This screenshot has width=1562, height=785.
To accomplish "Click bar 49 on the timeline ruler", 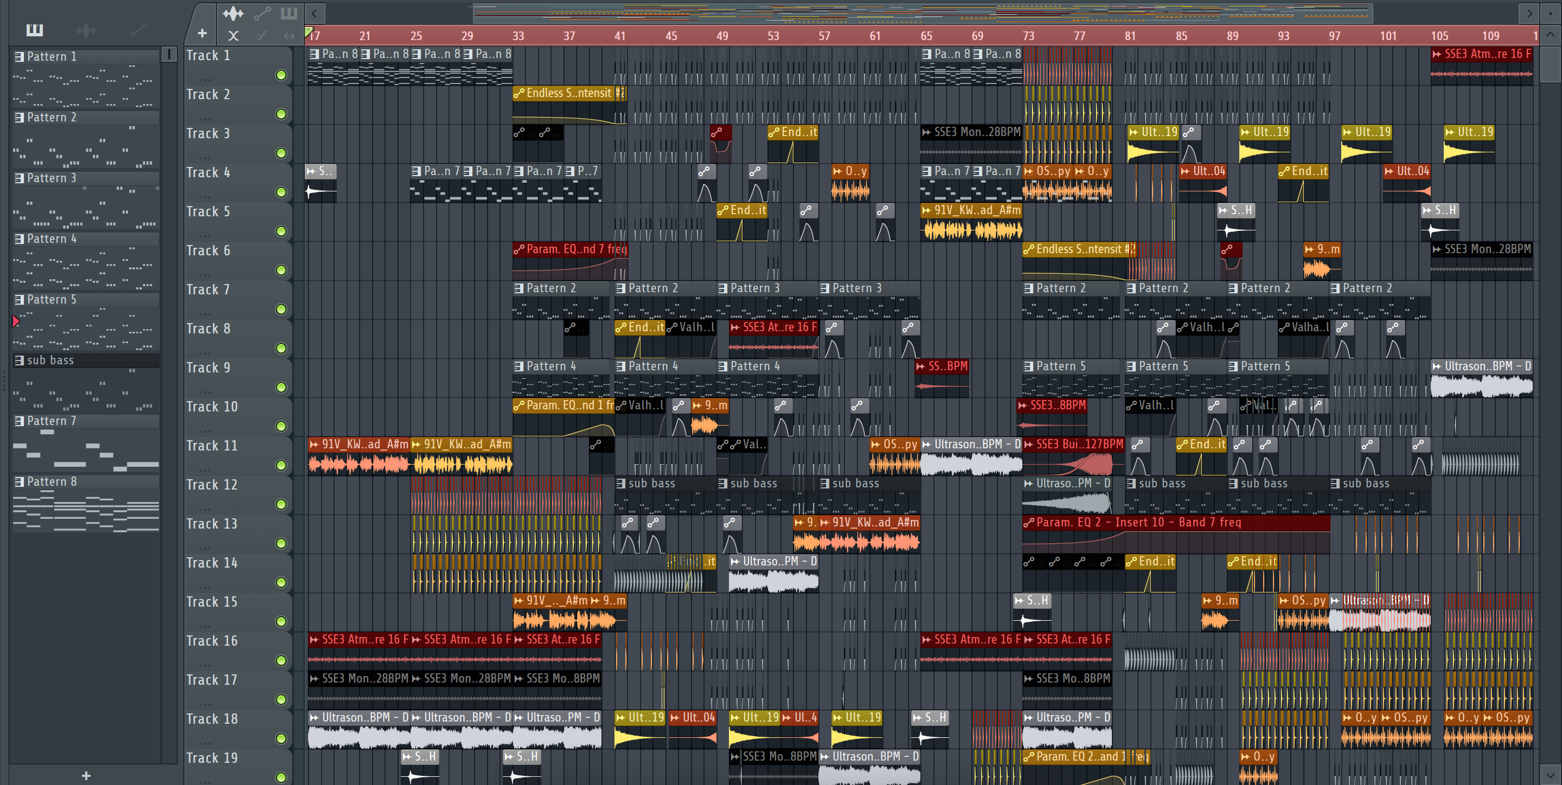I will click(721, 36).
